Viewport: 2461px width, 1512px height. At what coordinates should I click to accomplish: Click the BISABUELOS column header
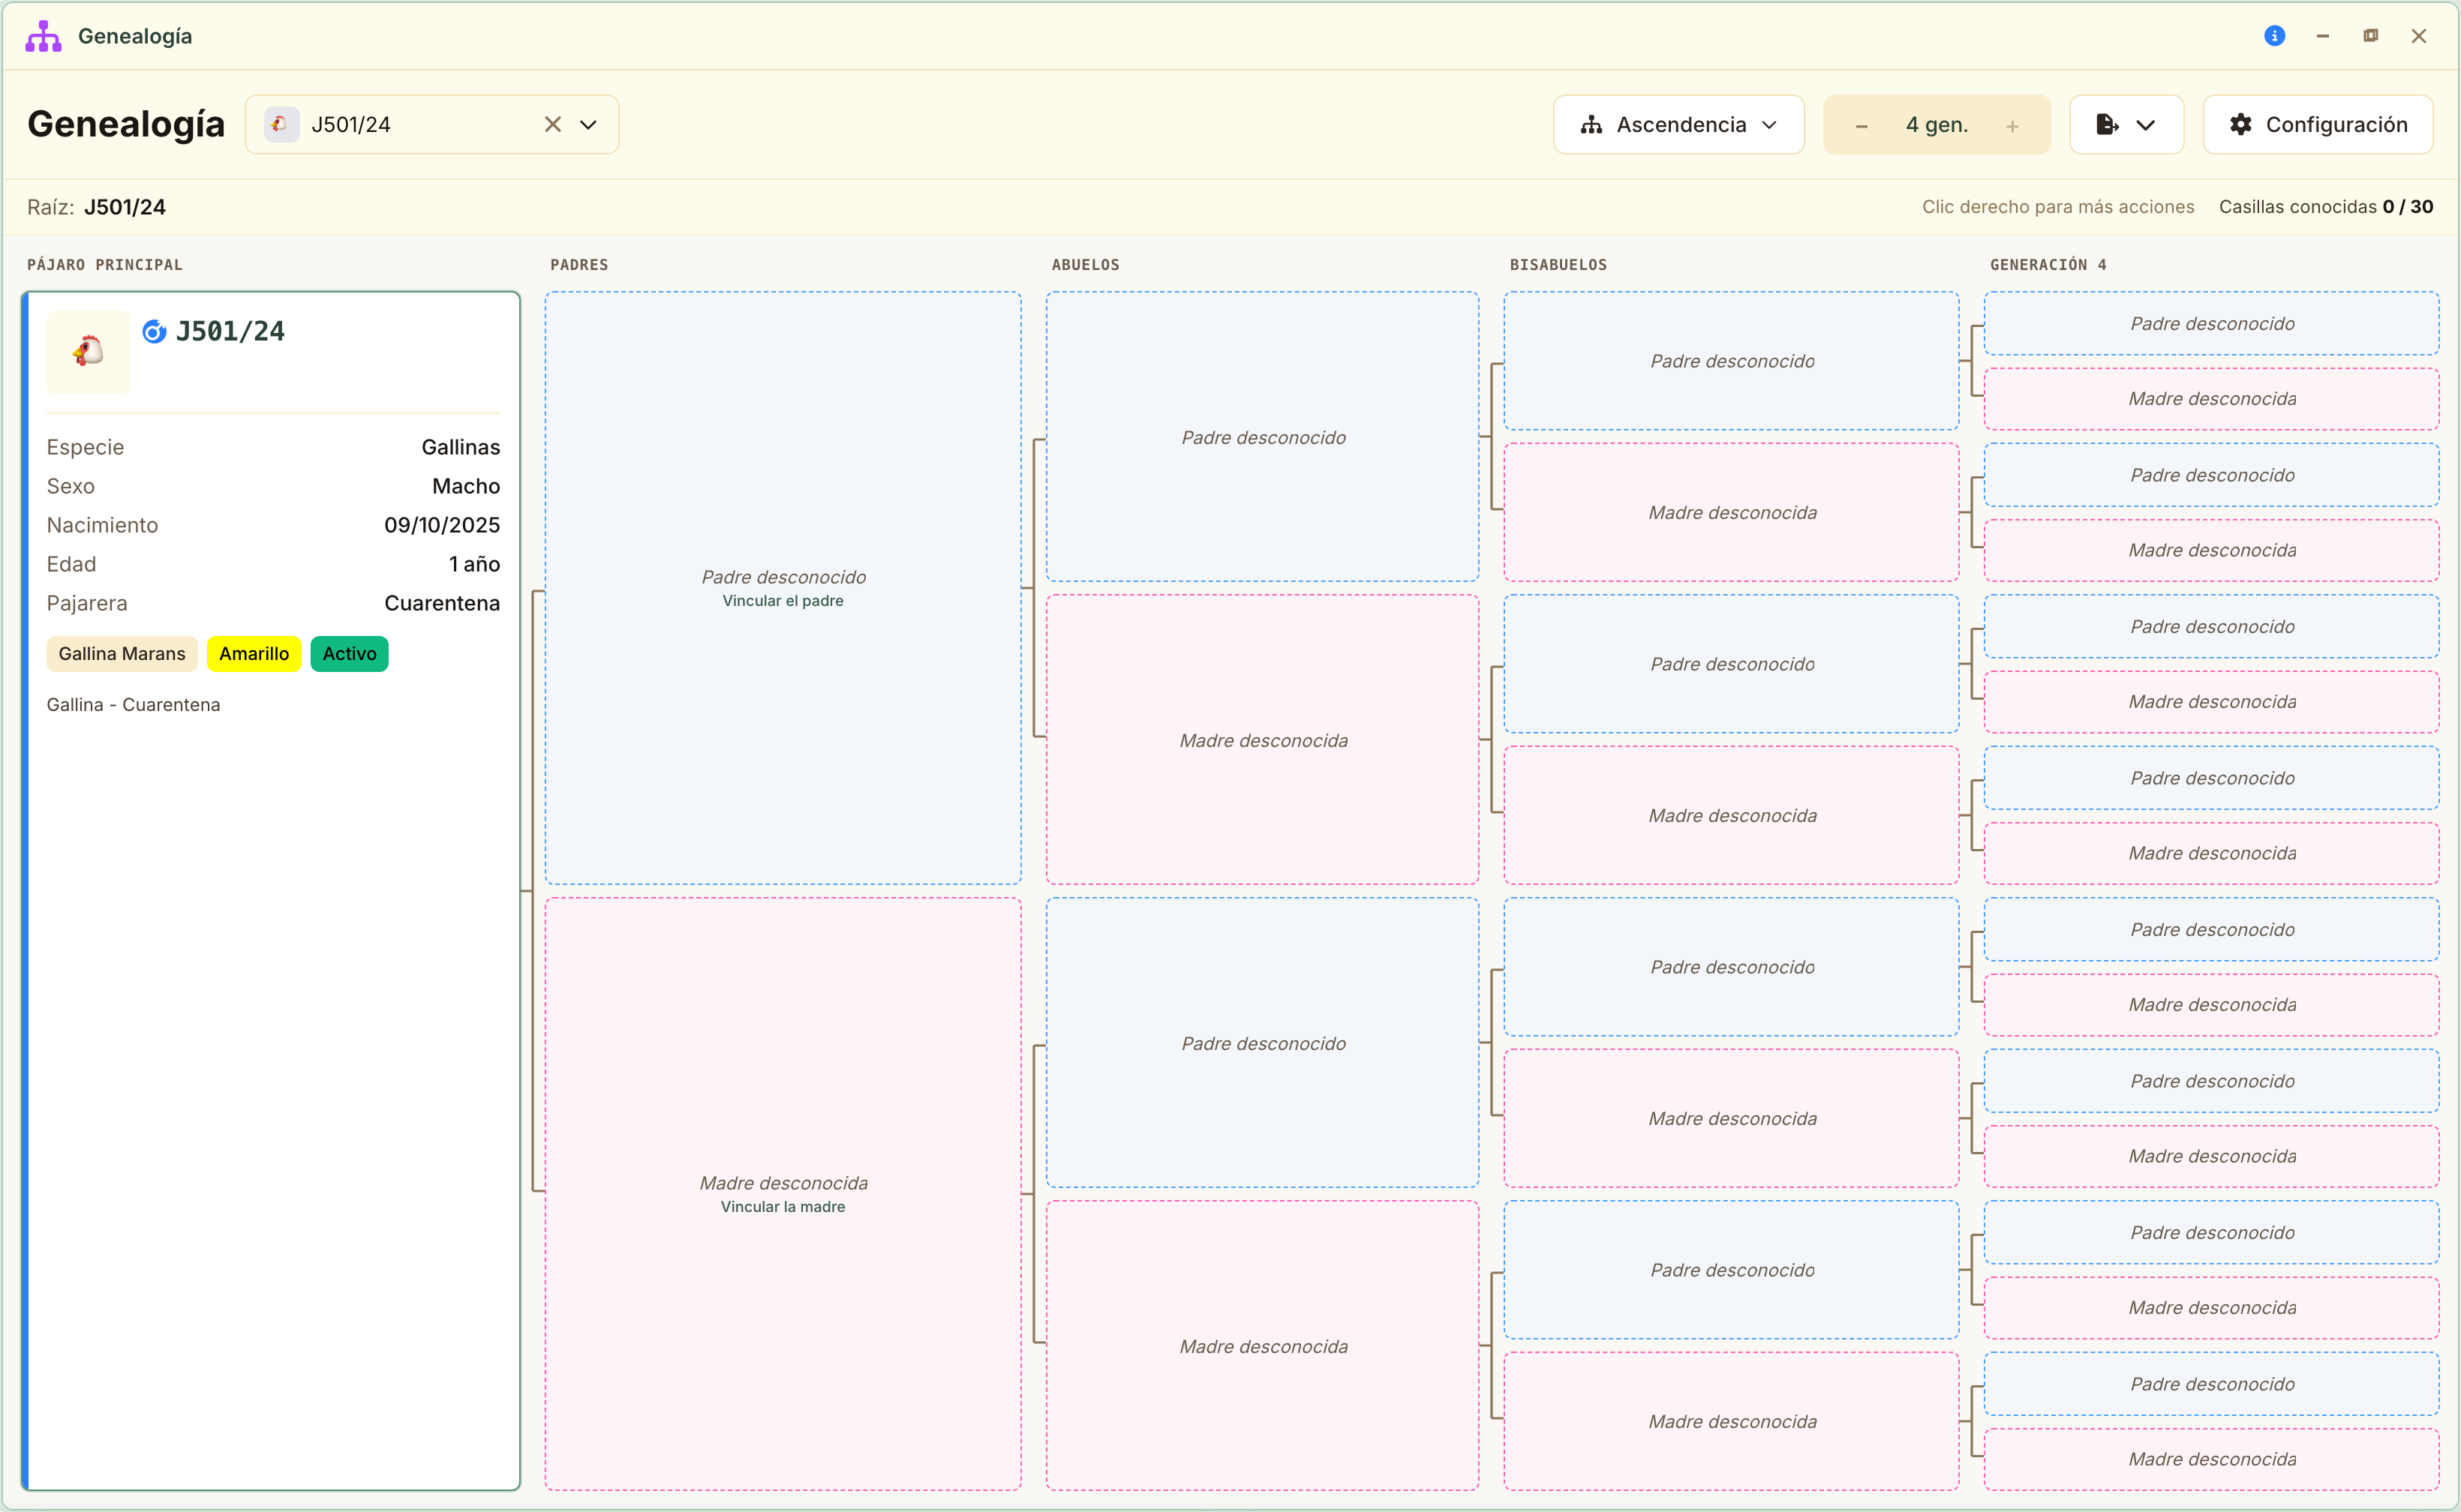coord(1558,265)
